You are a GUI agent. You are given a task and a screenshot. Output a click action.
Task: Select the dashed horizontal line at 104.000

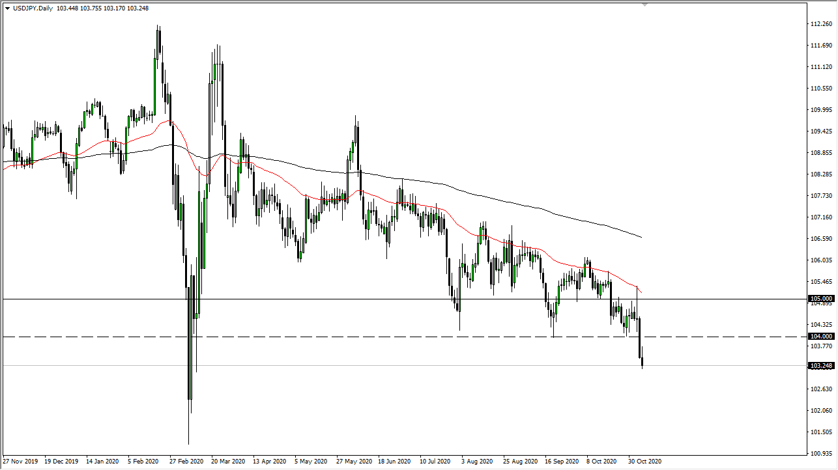(x=391, y=337)
